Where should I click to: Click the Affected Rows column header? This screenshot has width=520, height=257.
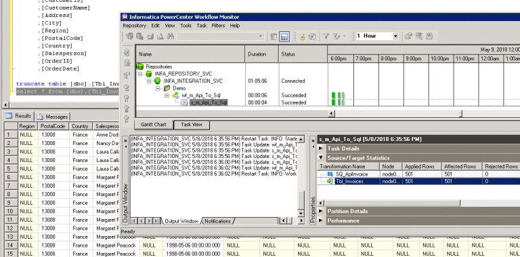[x=461, y=166]
